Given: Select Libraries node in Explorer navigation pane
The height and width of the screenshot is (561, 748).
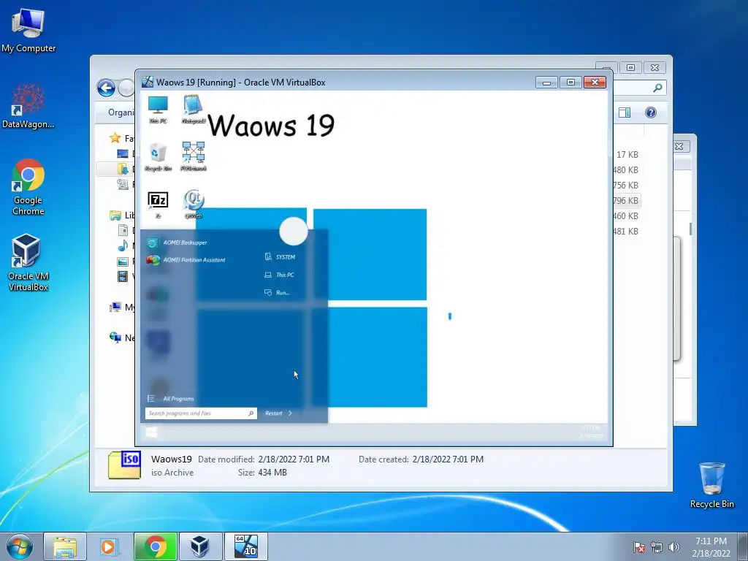Looking at the screenshot, I should [x=122, y=215].
